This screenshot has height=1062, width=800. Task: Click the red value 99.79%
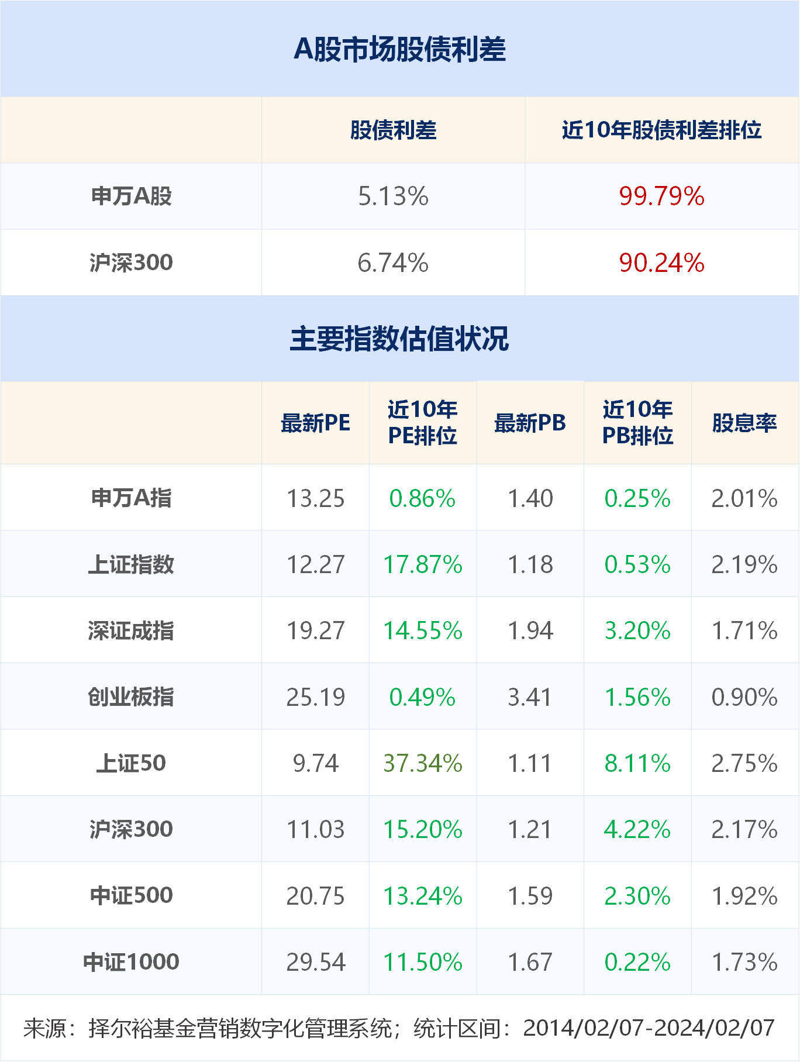click(x=662, y=196)
